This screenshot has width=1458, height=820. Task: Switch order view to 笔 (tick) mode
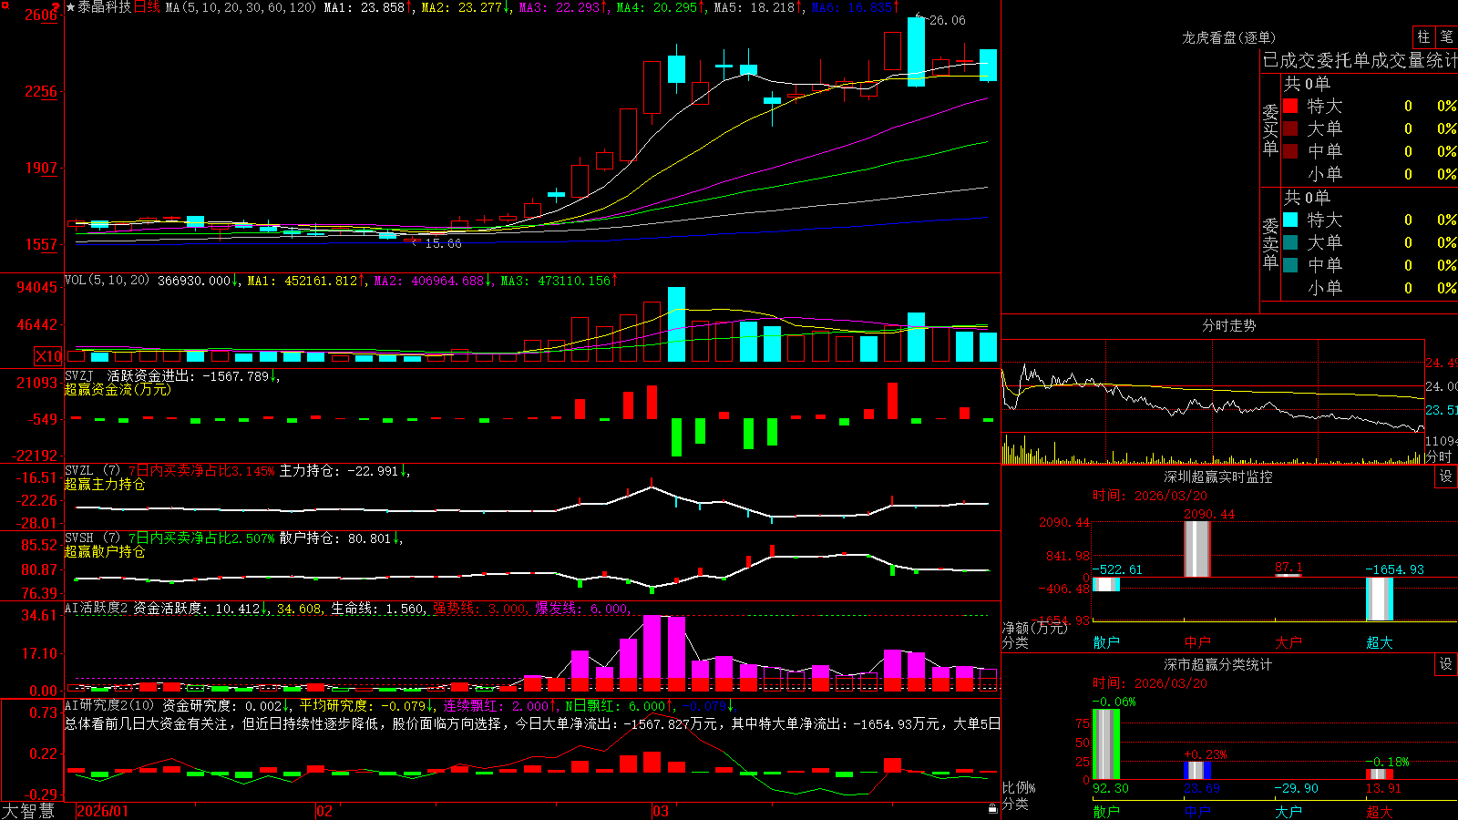point(1446,36)
